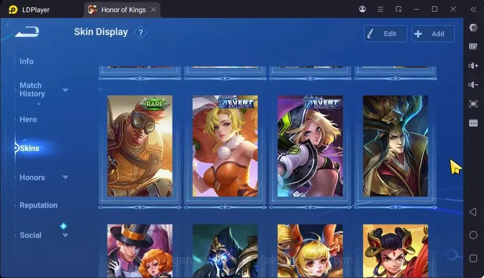This screenshot has height=278, width=484.
Task: Open the Honors section
Action: [x=32, y=177]
